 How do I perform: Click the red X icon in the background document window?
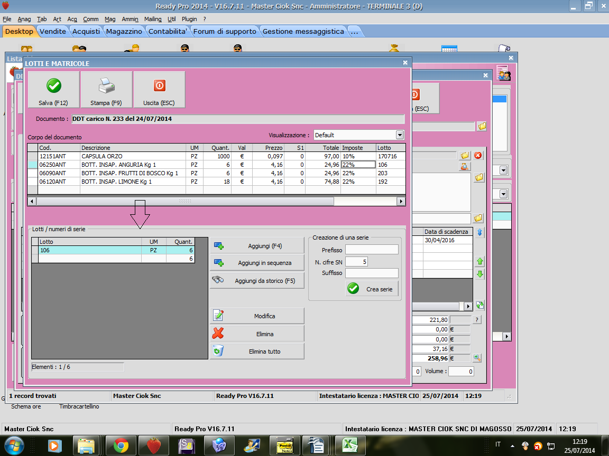point(478,156)
